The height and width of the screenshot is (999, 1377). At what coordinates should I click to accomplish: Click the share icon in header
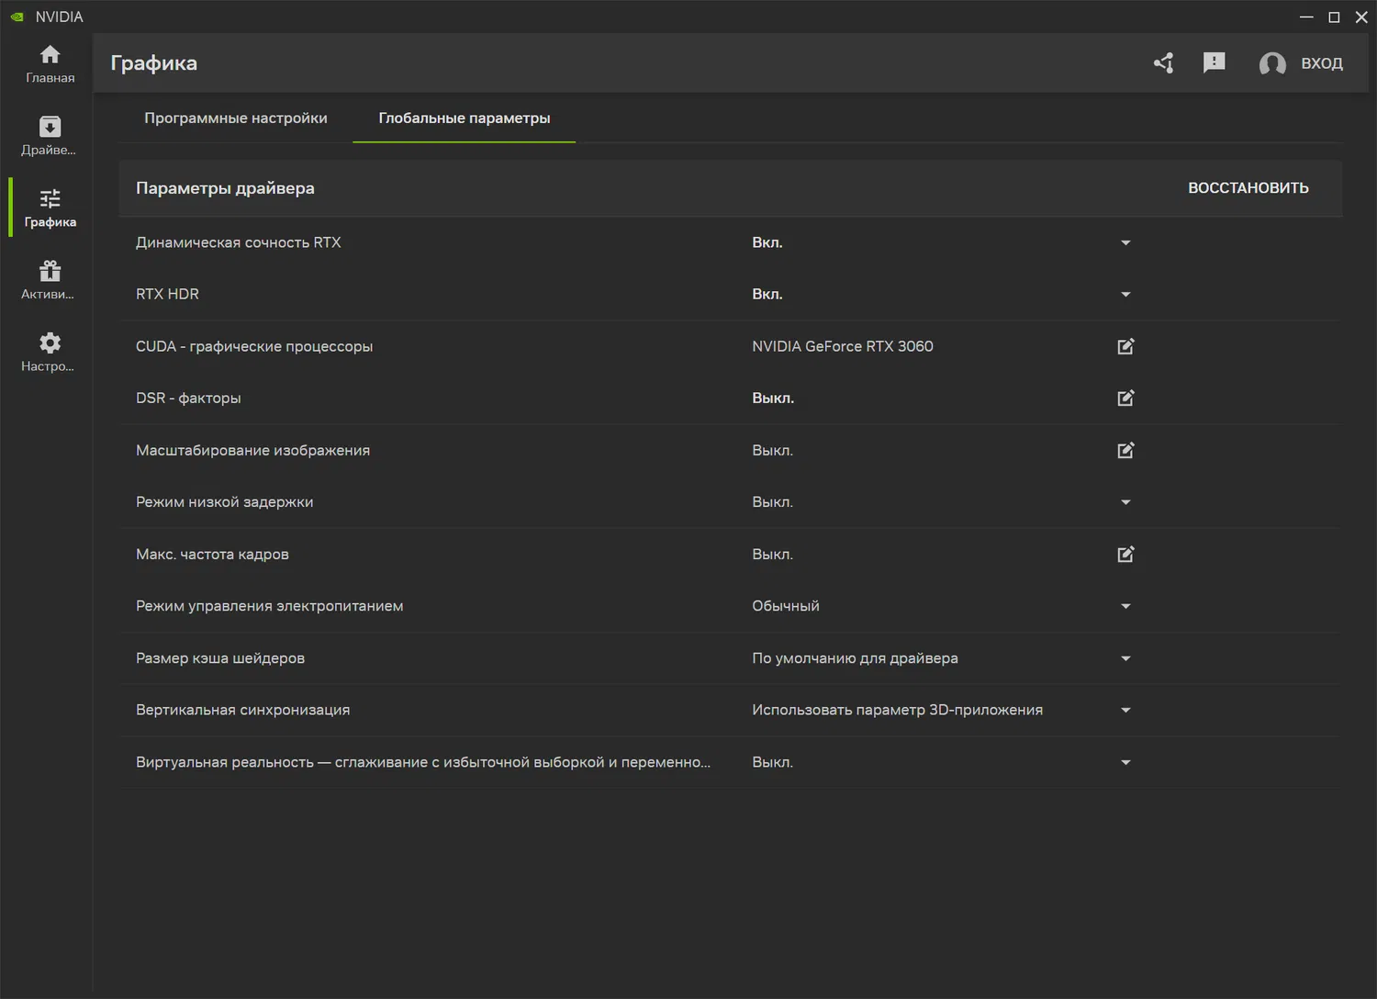coord(1163,63)
